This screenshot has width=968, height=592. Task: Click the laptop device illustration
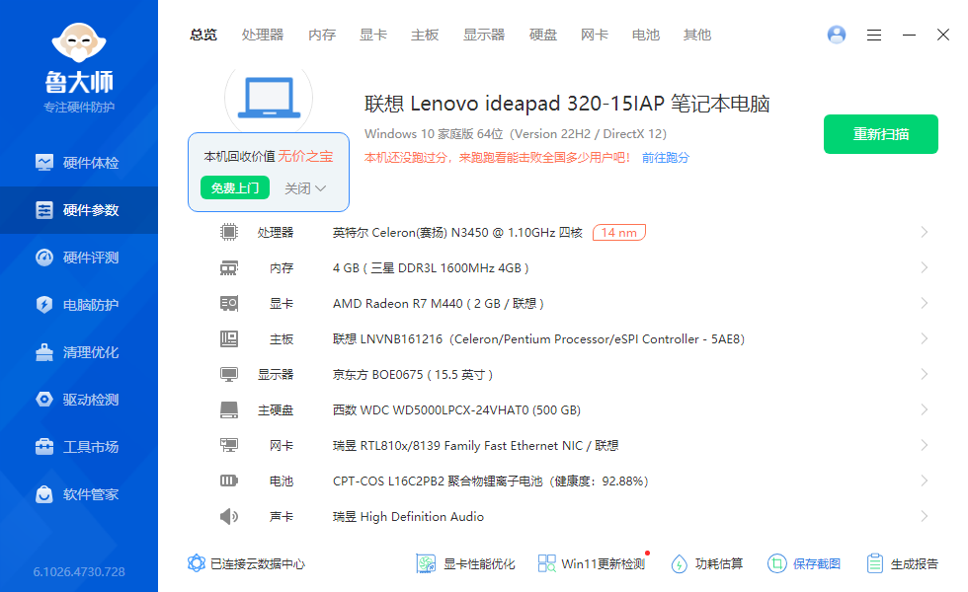(x=269, y=98)
